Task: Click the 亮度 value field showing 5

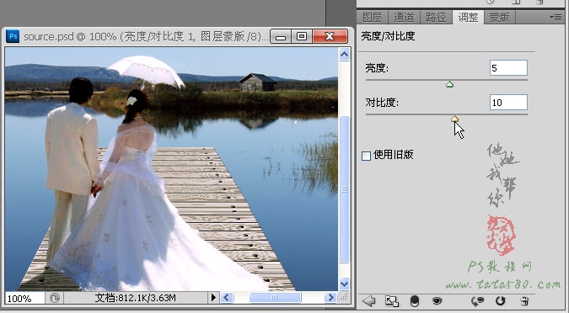Action: point(508,68)
